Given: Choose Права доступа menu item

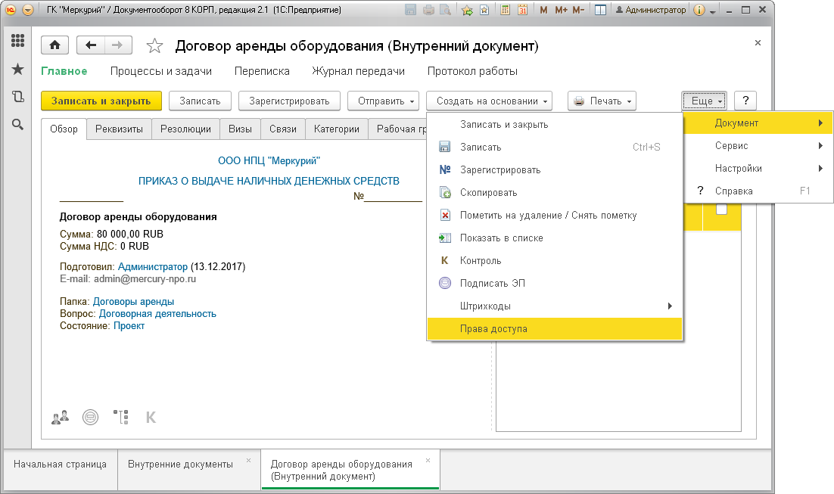Looking at the screenshot, I should [x=555, y=328].
